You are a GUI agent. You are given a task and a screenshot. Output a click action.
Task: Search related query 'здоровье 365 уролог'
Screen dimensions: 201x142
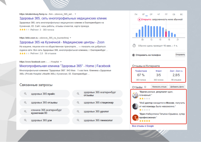(97, 111)
